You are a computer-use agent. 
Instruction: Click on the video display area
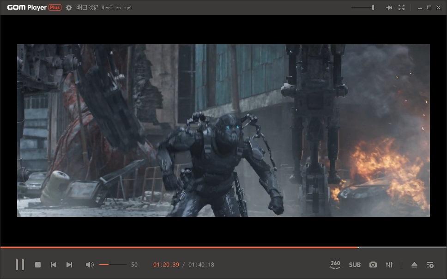coord(223,130)
